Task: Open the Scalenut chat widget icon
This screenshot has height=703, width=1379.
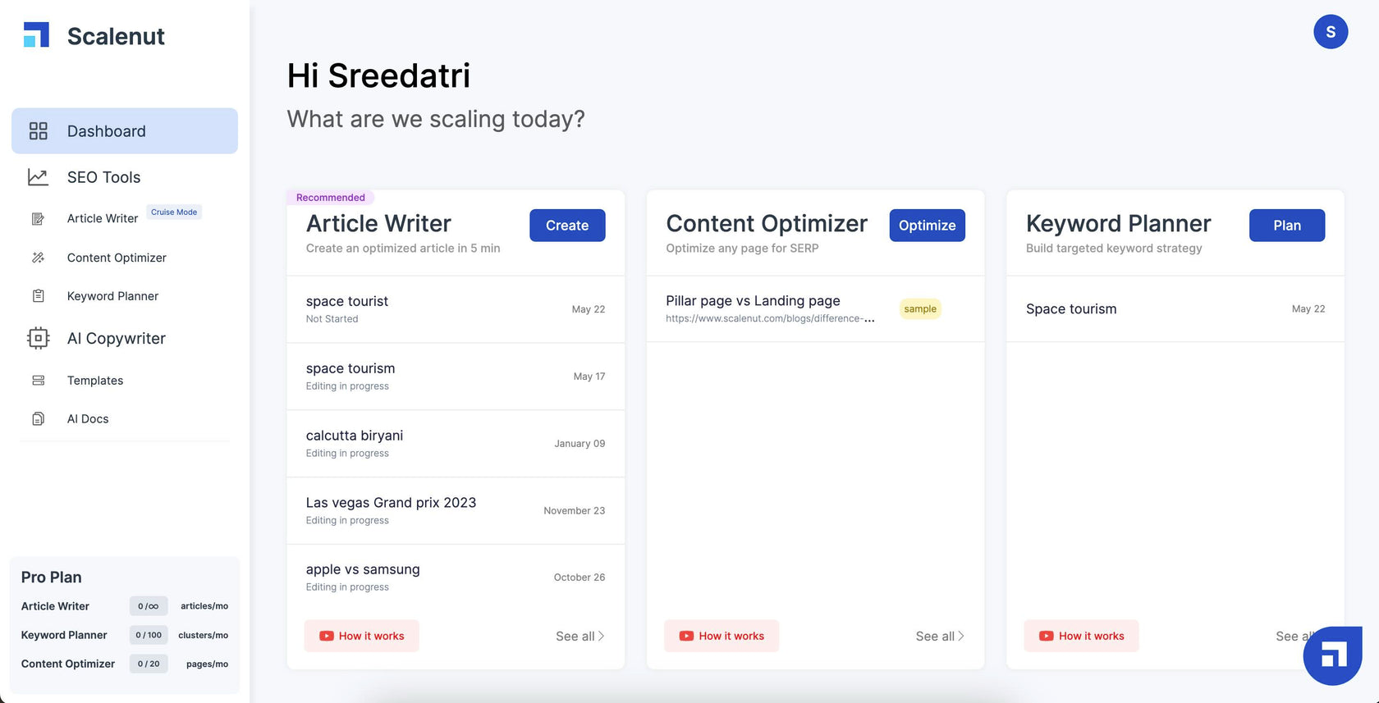Action: click(1333, 655)
